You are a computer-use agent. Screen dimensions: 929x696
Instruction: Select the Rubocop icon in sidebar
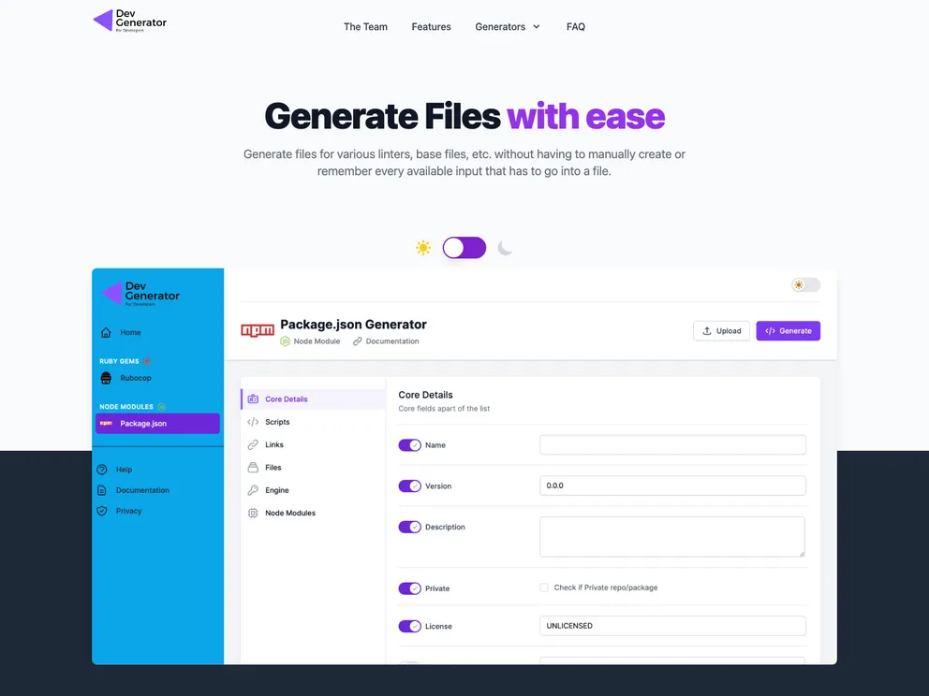pos(106,378)
